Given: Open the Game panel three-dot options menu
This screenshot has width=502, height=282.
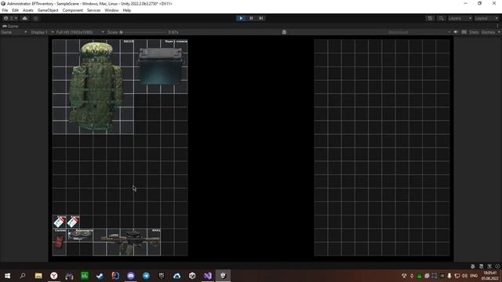Looking at the screenshot, I should [497, 26].
